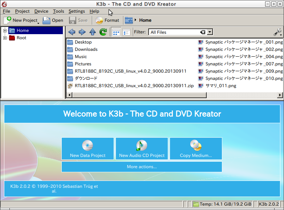
Task: Click the More actions button
Action: click(x=142, y=167)
